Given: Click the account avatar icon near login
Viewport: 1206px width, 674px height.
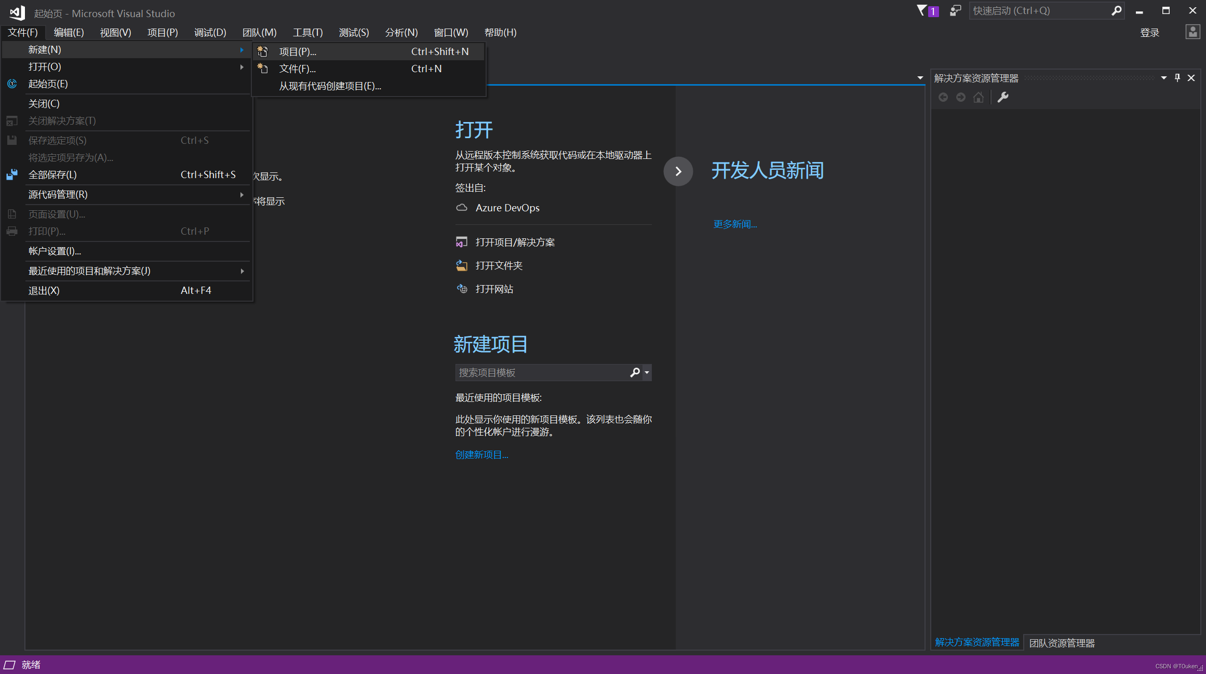Looking at the screenshot, I should click(x=1192, y=32).
